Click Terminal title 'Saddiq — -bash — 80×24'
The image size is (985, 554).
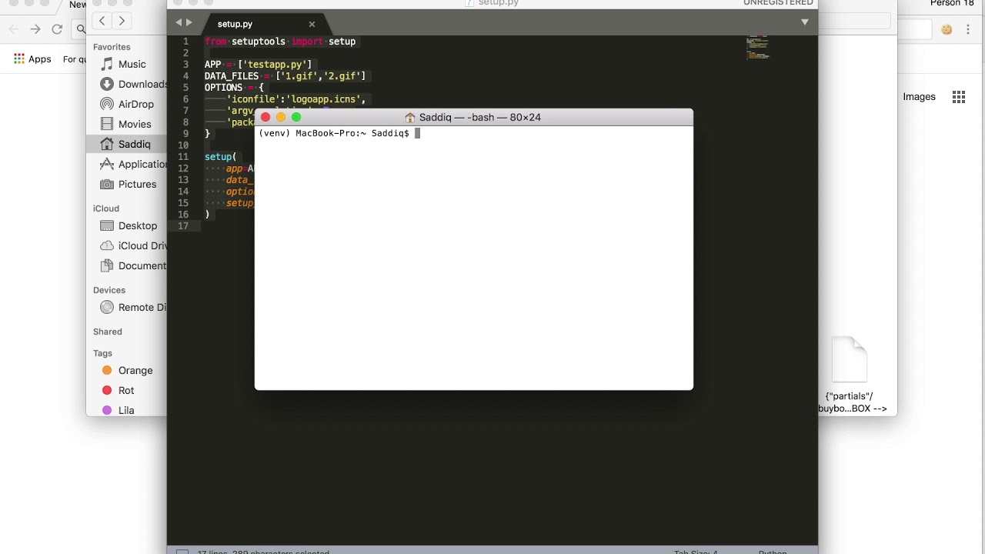point(480,117)
